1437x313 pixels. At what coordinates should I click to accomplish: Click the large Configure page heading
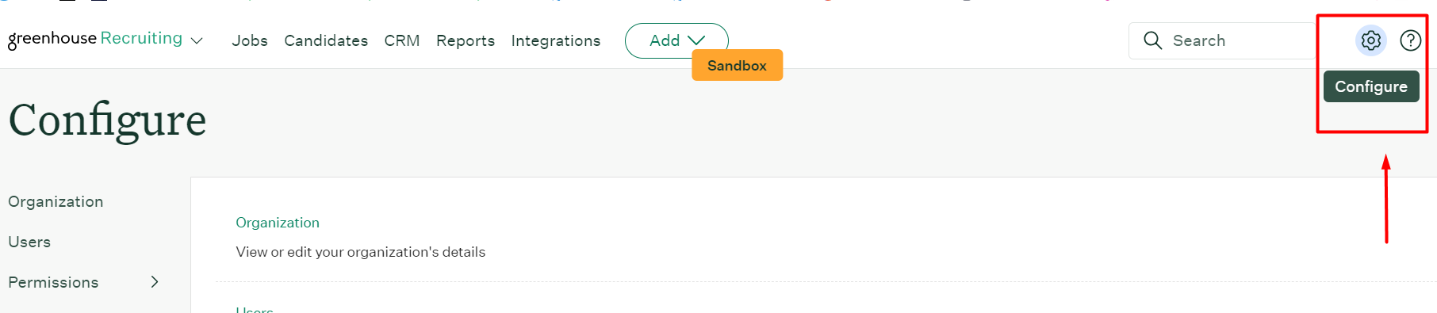[x=107, y=120]
